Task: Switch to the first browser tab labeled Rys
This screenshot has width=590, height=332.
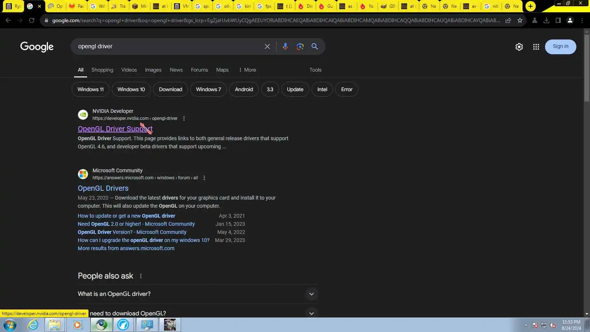Action: tap(13, 6)
